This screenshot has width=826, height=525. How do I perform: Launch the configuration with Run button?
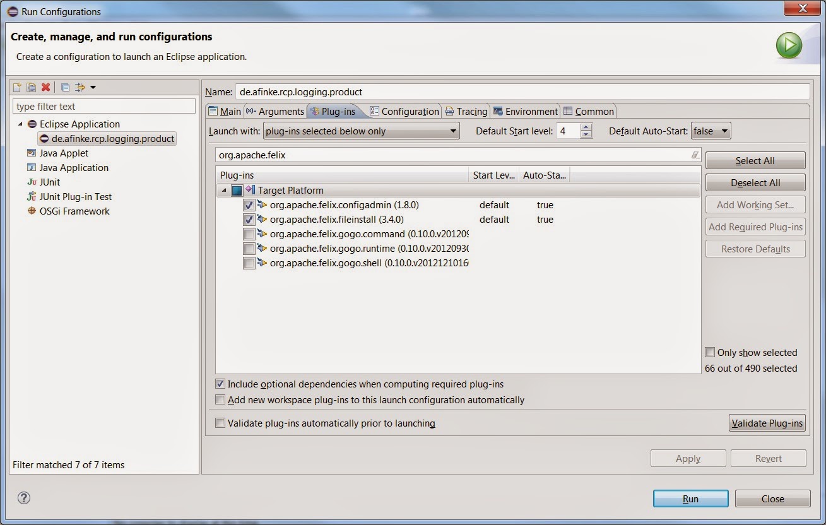tap(690, 498)
